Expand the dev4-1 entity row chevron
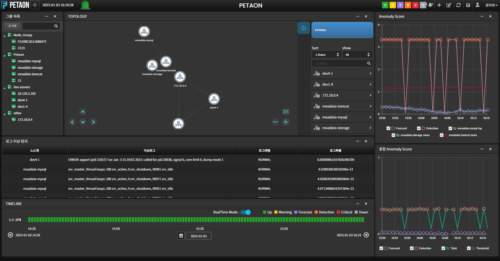Screen dimensions: 500x261 [370, 74]
